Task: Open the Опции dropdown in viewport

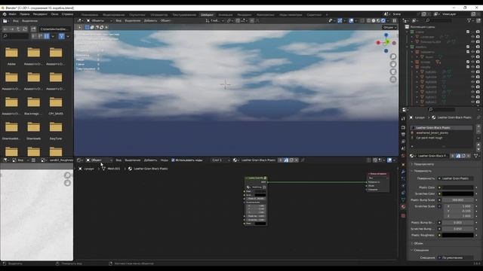Action: tap(389, 27)
